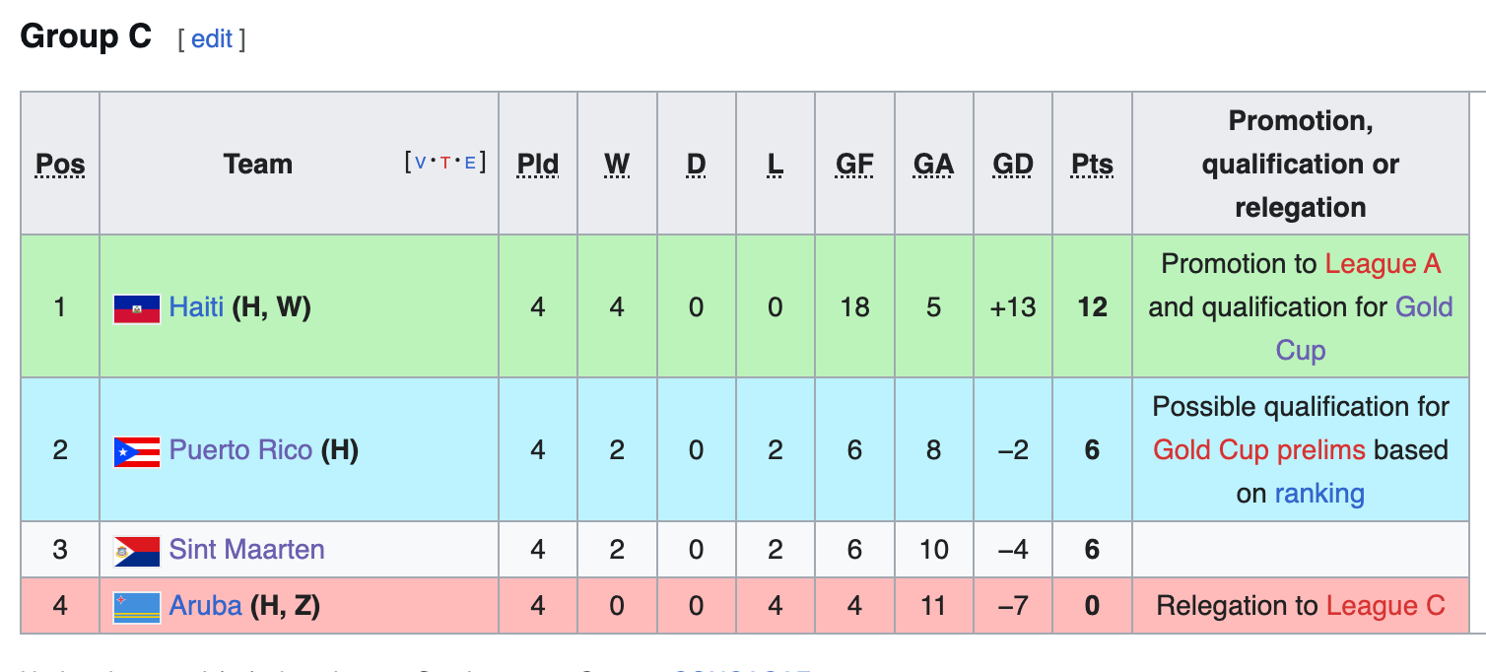Follow the Sint Maarten team link
Screen dimensions: 1486x672
coord(246,549)
